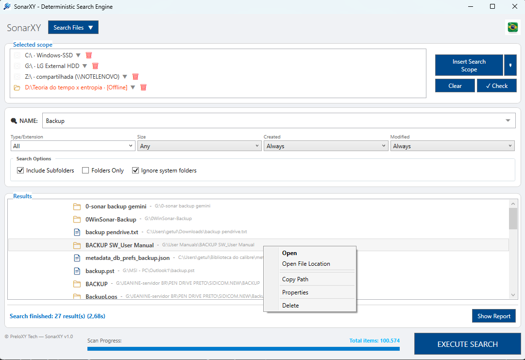Viewport: 525px width, 360px height.
Task: Maximize the SonarXY window
Action: point(492,6)
